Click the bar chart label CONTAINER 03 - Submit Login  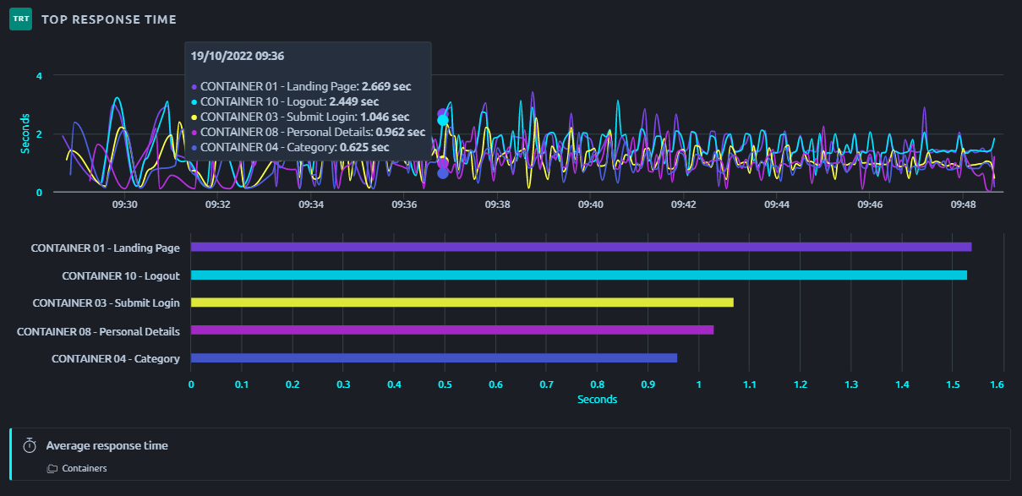[x=107, y=303]
